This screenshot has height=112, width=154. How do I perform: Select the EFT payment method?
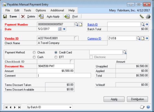click(56, 57)
